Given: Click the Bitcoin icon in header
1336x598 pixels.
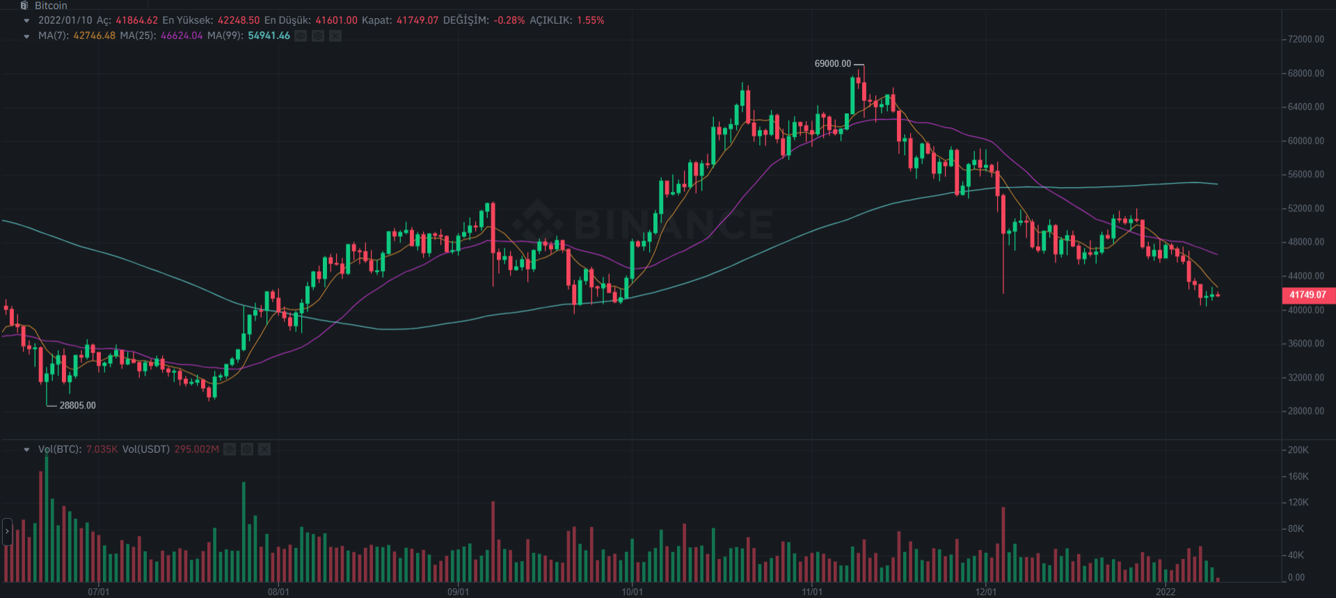Looking at the screenshot, I should point(24,5).
